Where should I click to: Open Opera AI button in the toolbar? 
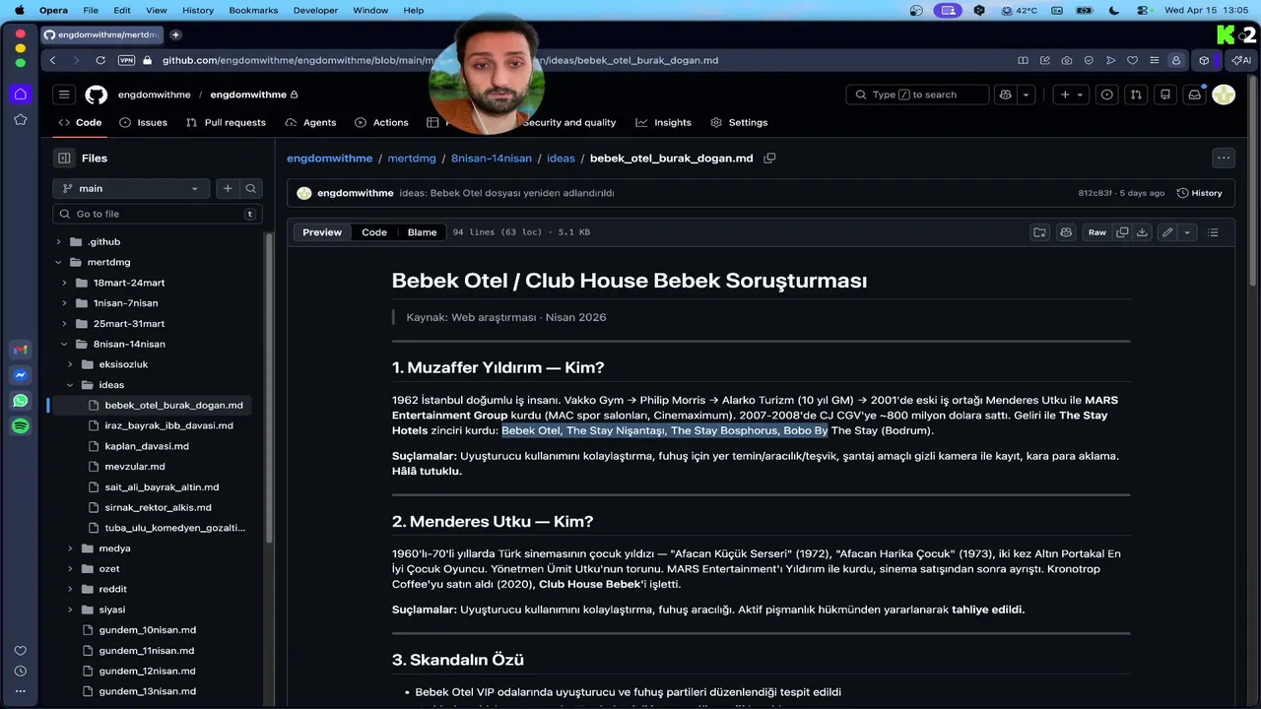1241,60
